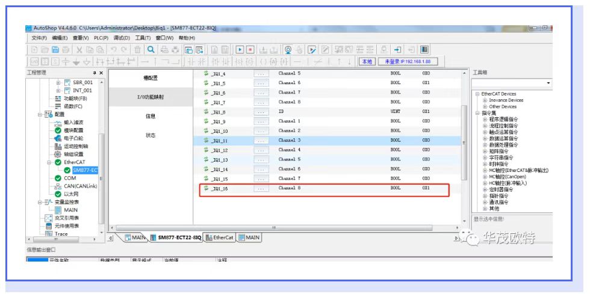Collapse the 变量监控表 tree node
This screenshot has width=590, height=294.
(40, 202)
